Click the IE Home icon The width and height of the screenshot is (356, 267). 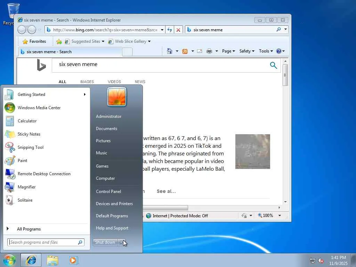pos(169,51)
